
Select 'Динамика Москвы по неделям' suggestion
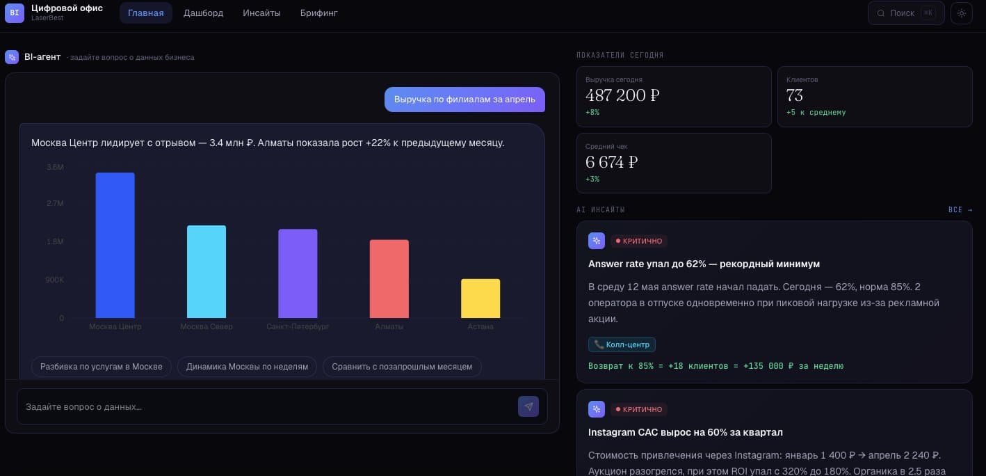tap(248, 367)
